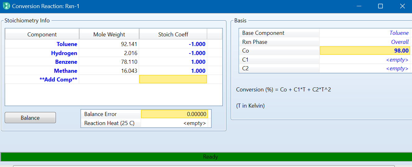The height and width of the screenshot is (167, 412).
Task: Click Hydrogen mole weight 2.016
Action: click(109, 53)
